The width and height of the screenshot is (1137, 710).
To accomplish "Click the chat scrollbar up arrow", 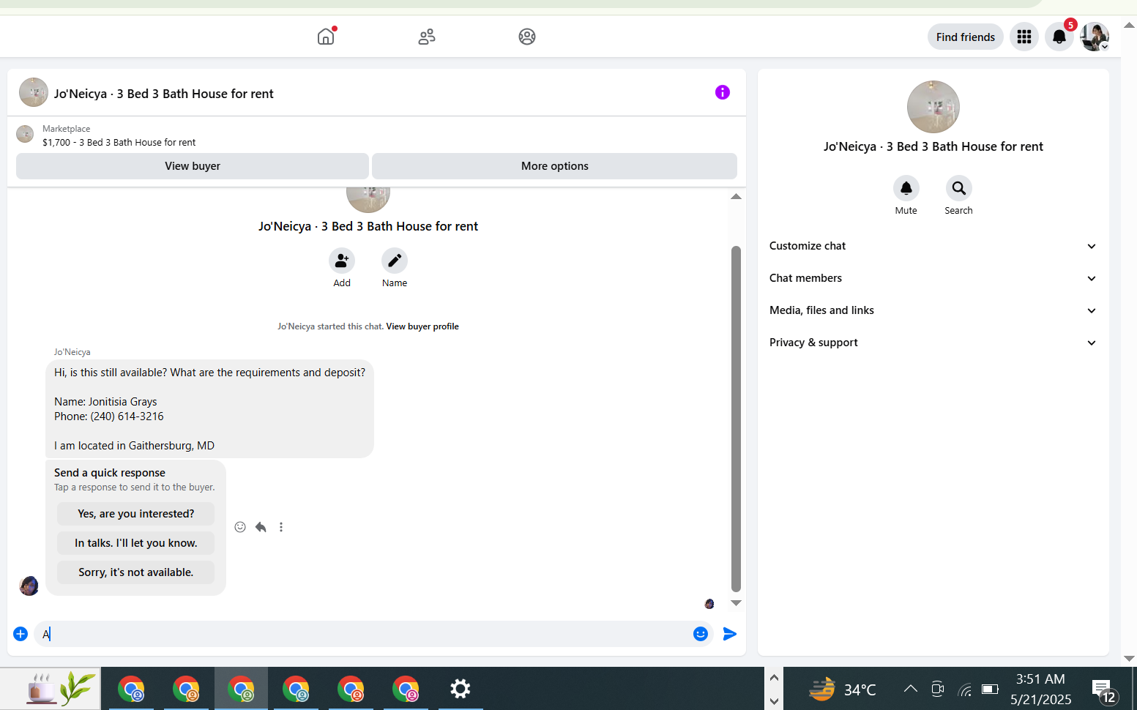I will coord(737,196).
